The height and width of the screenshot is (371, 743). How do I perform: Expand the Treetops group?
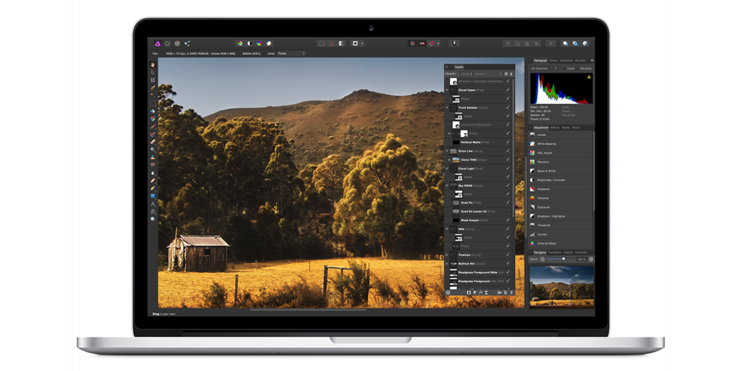click(x=447, y=255)
